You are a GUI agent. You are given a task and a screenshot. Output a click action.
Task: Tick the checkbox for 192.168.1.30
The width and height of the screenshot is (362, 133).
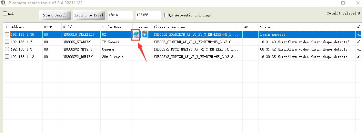pos(7,34)
